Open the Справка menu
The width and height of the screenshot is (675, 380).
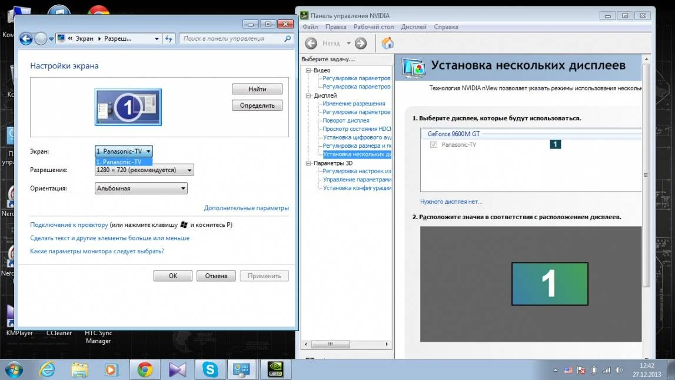click(446, 27)
